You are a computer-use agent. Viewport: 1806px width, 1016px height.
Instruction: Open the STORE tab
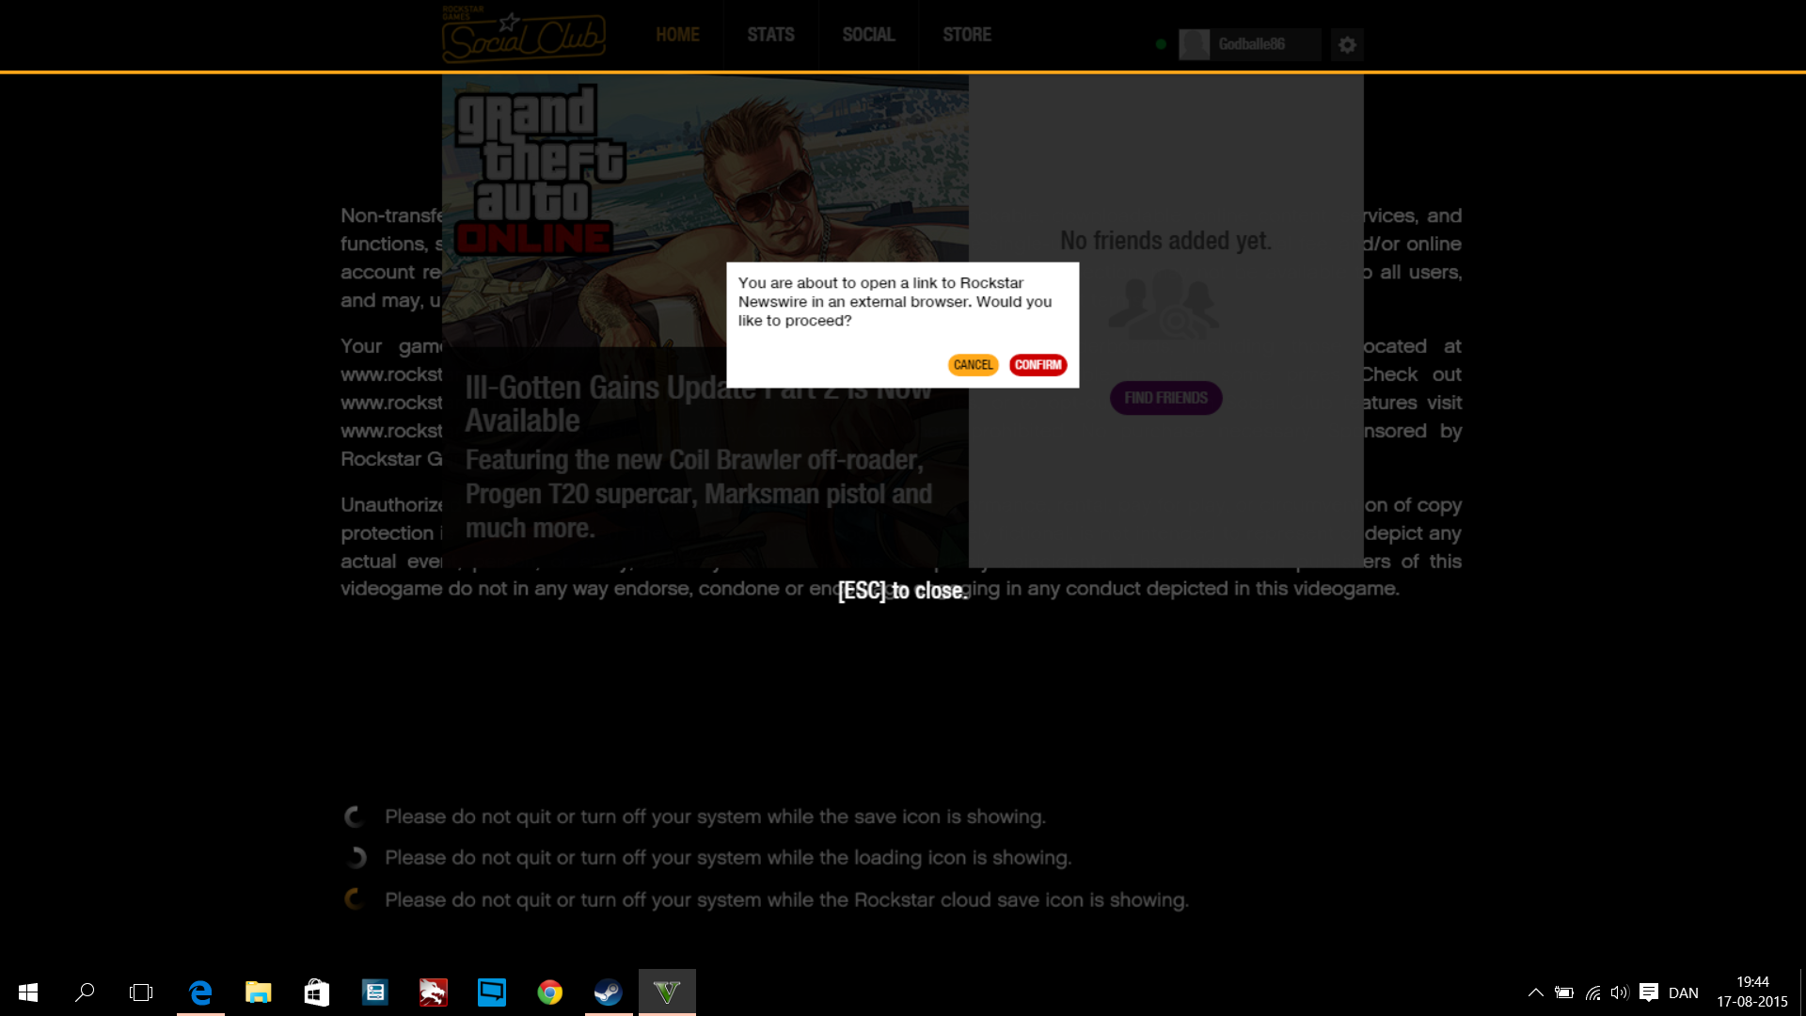[967, 35]
